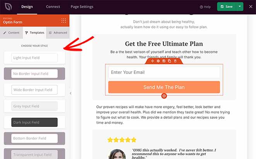Switch to the Connect tab
The width and height of the screenshot is (256, 159).
[53, 7]
